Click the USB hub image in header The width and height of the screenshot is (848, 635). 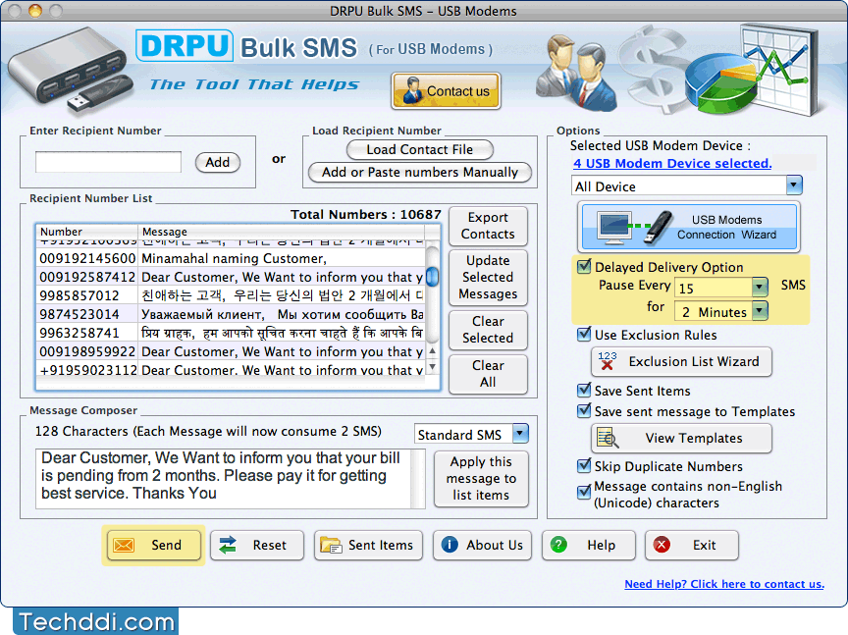coord(71,71)
